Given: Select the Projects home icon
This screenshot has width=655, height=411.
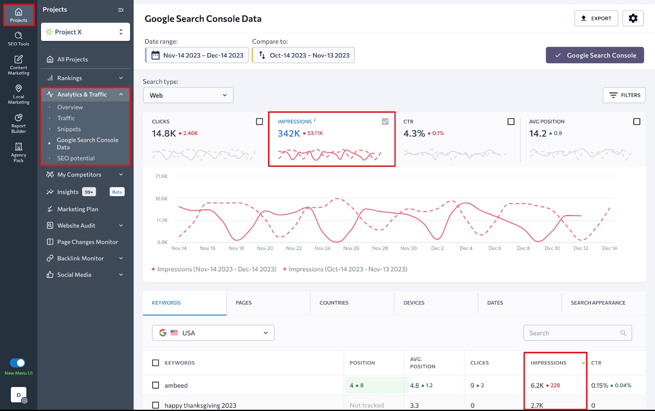Looking at the screenshot, I should [x=18, y=14].
